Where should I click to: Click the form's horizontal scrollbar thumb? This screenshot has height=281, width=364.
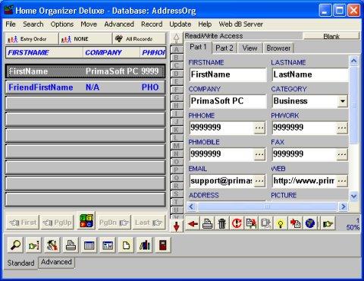click(x=267, y=207)
